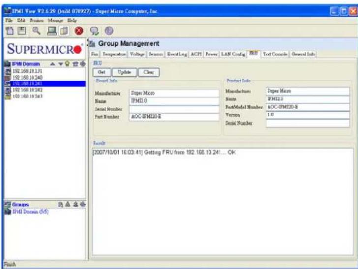Open the File menu
Viewport: 358px width, 269px height.
click(x=9, y=20)
